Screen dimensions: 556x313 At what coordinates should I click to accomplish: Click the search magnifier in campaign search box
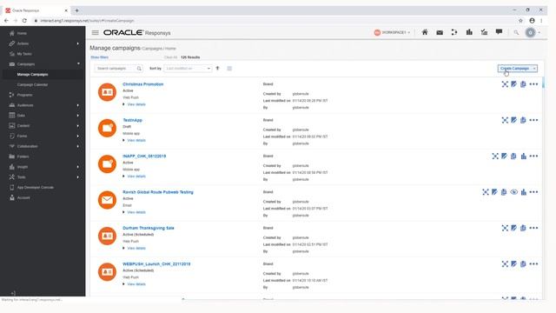click(x=139, y=69)
